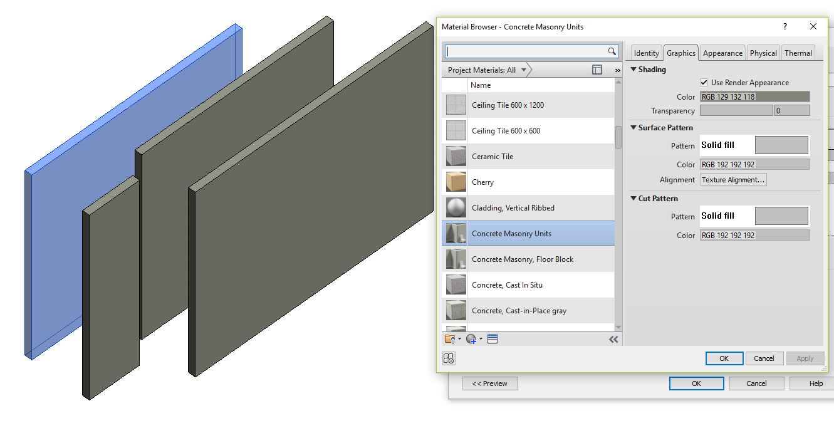834x438 pixels.
Task: Open the material library folder icon
Action: [450, 338]
